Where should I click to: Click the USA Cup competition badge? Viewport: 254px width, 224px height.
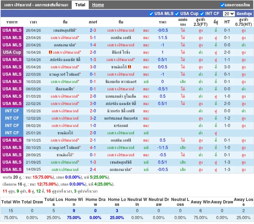click(12, 52)
